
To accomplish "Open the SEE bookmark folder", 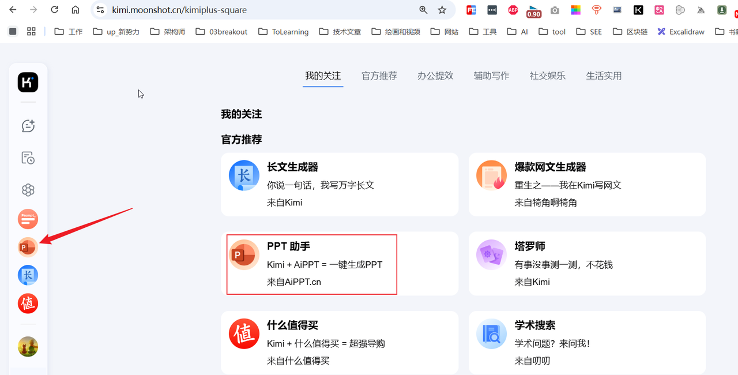I will (x=589, y=31).
